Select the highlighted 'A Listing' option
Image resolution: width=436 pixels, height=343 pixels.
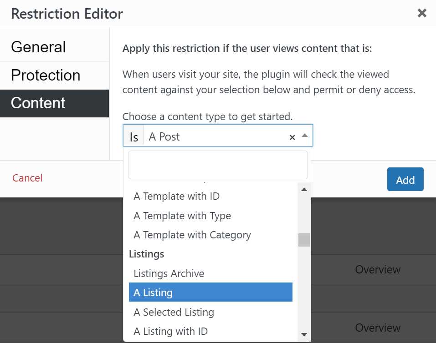210,292
